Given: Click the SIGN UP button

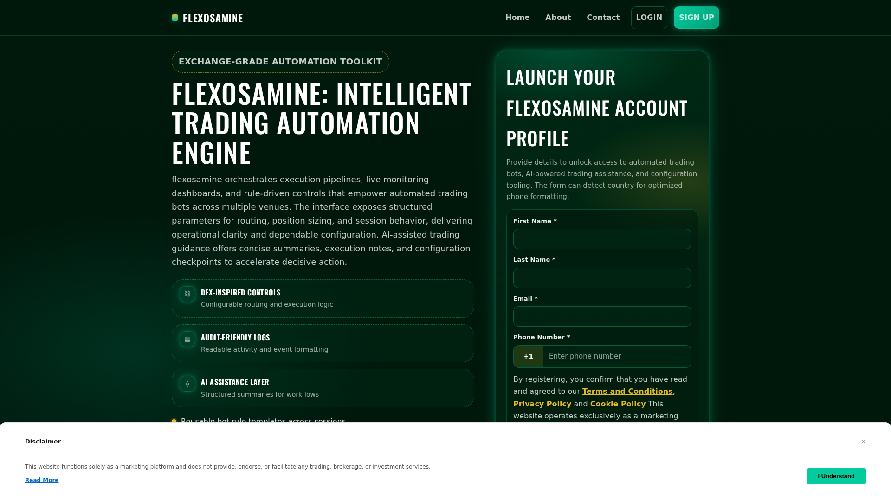Looking at the screenshot, I should (x=697, y=18).
